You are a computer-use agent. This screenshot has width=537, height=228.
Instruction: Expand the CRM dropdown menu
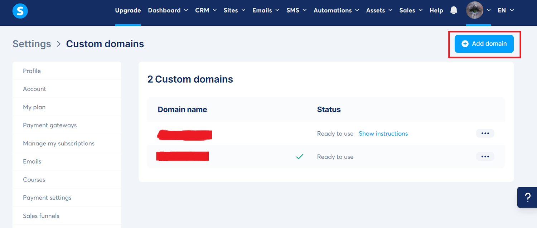(x=206, y=10)
